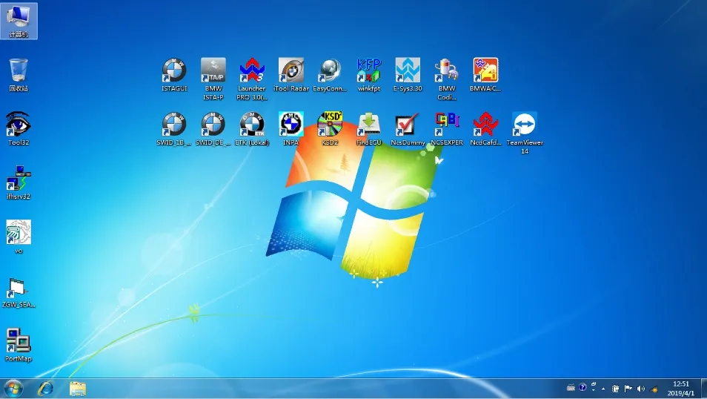The width and height of the screenshot is (707, 399).
Task: Click the NcsDummy checkmark icon
Action: 408,125
